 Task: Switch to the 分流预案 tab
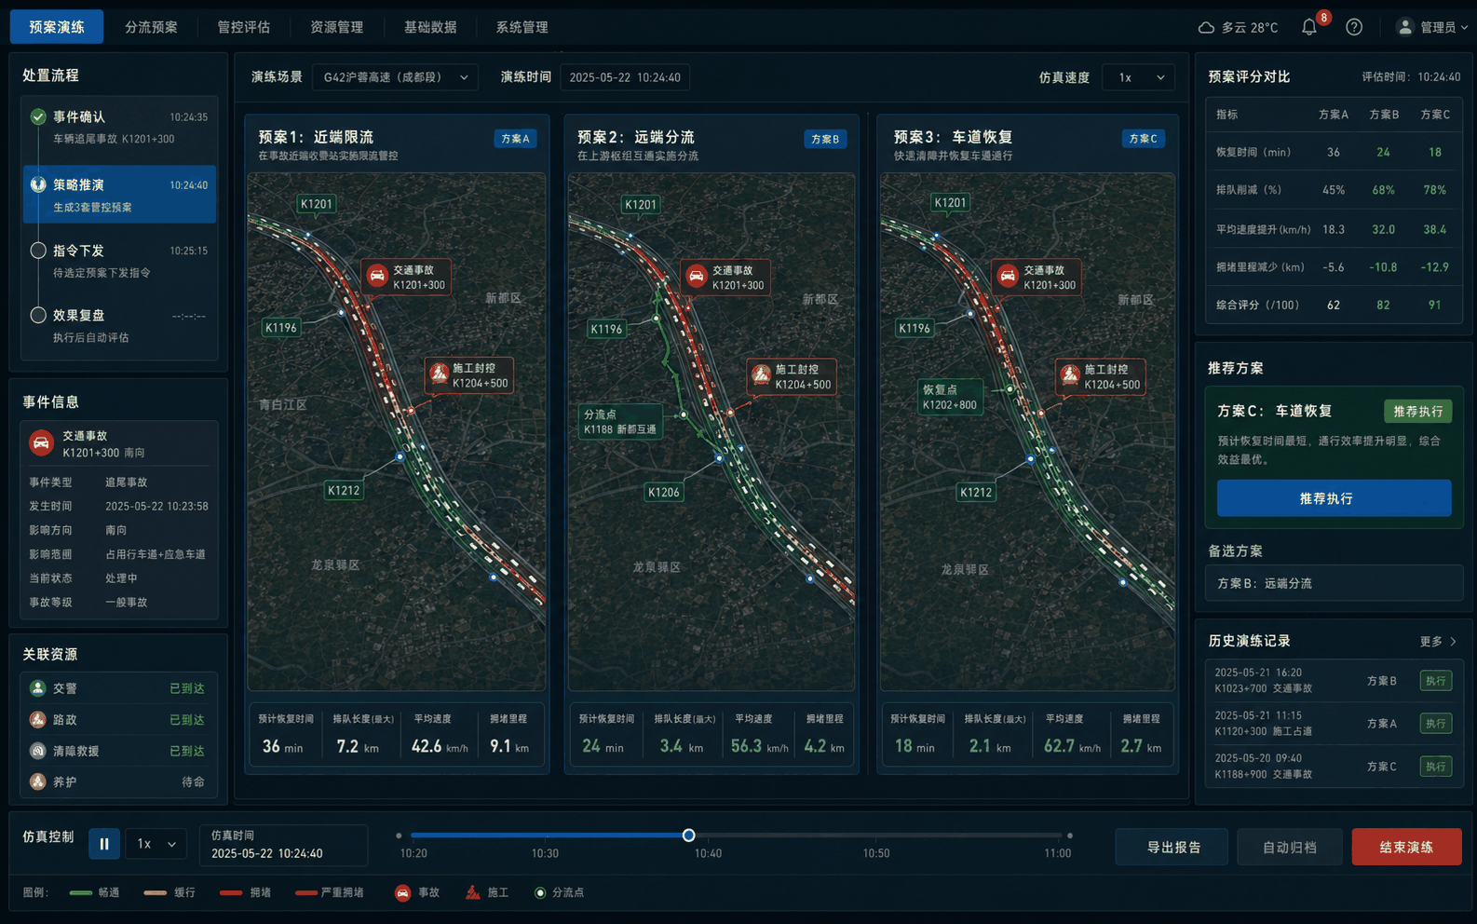[x=151, y=27]
